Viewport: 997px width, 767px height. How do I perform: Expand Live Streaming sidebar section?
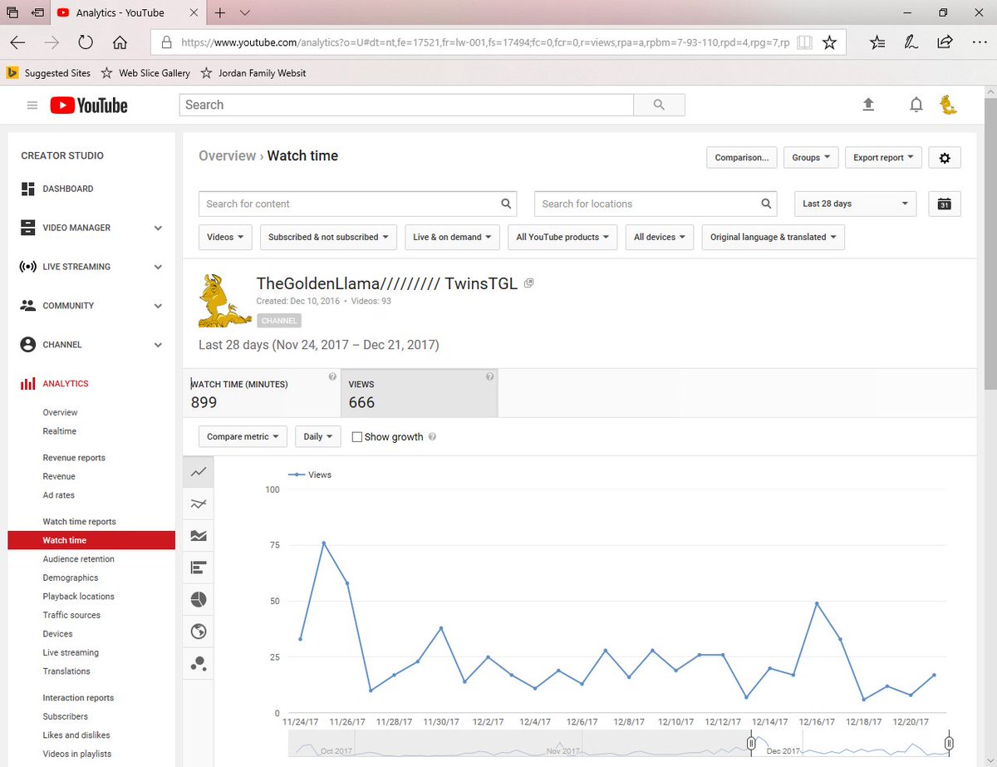(158, 267)
